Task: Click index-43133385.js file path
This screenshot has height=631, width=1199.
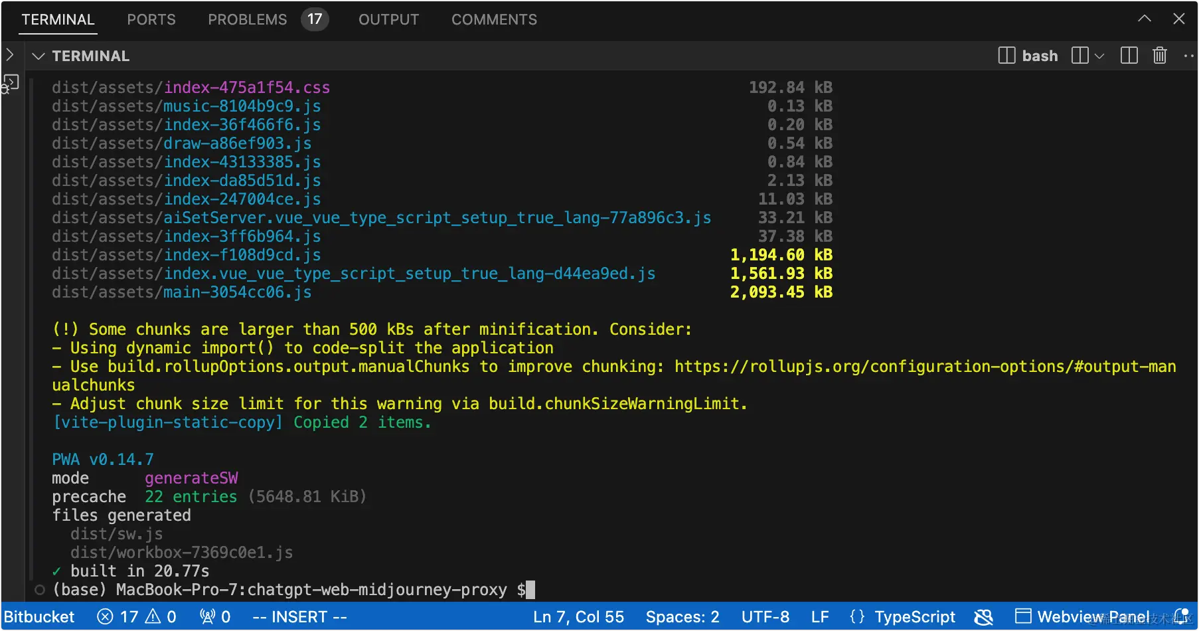Action: [186, 162]
